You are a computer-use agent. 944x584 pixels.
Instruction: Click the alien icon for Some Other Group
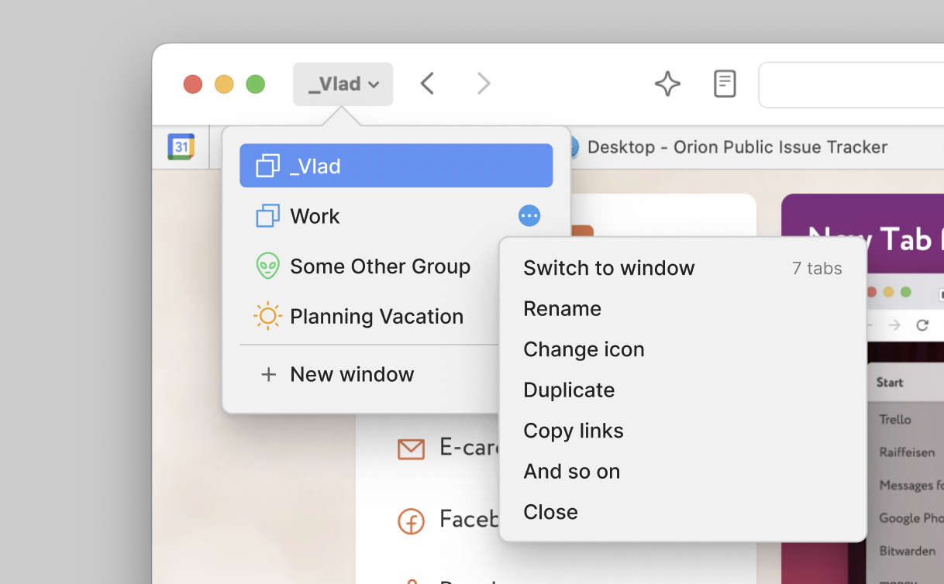267,266
